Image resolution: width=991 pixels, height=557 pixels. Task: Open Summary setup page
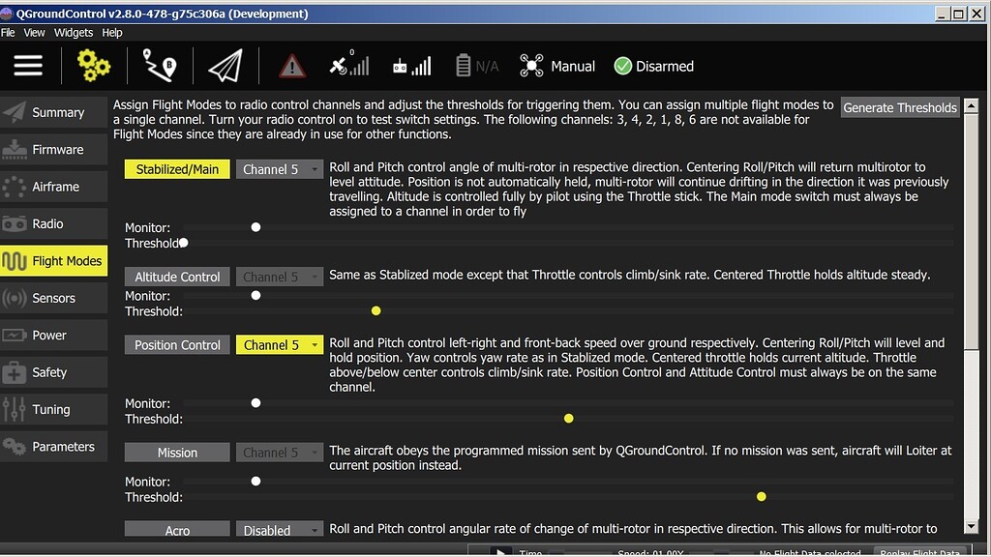click(x=54, y=112)
